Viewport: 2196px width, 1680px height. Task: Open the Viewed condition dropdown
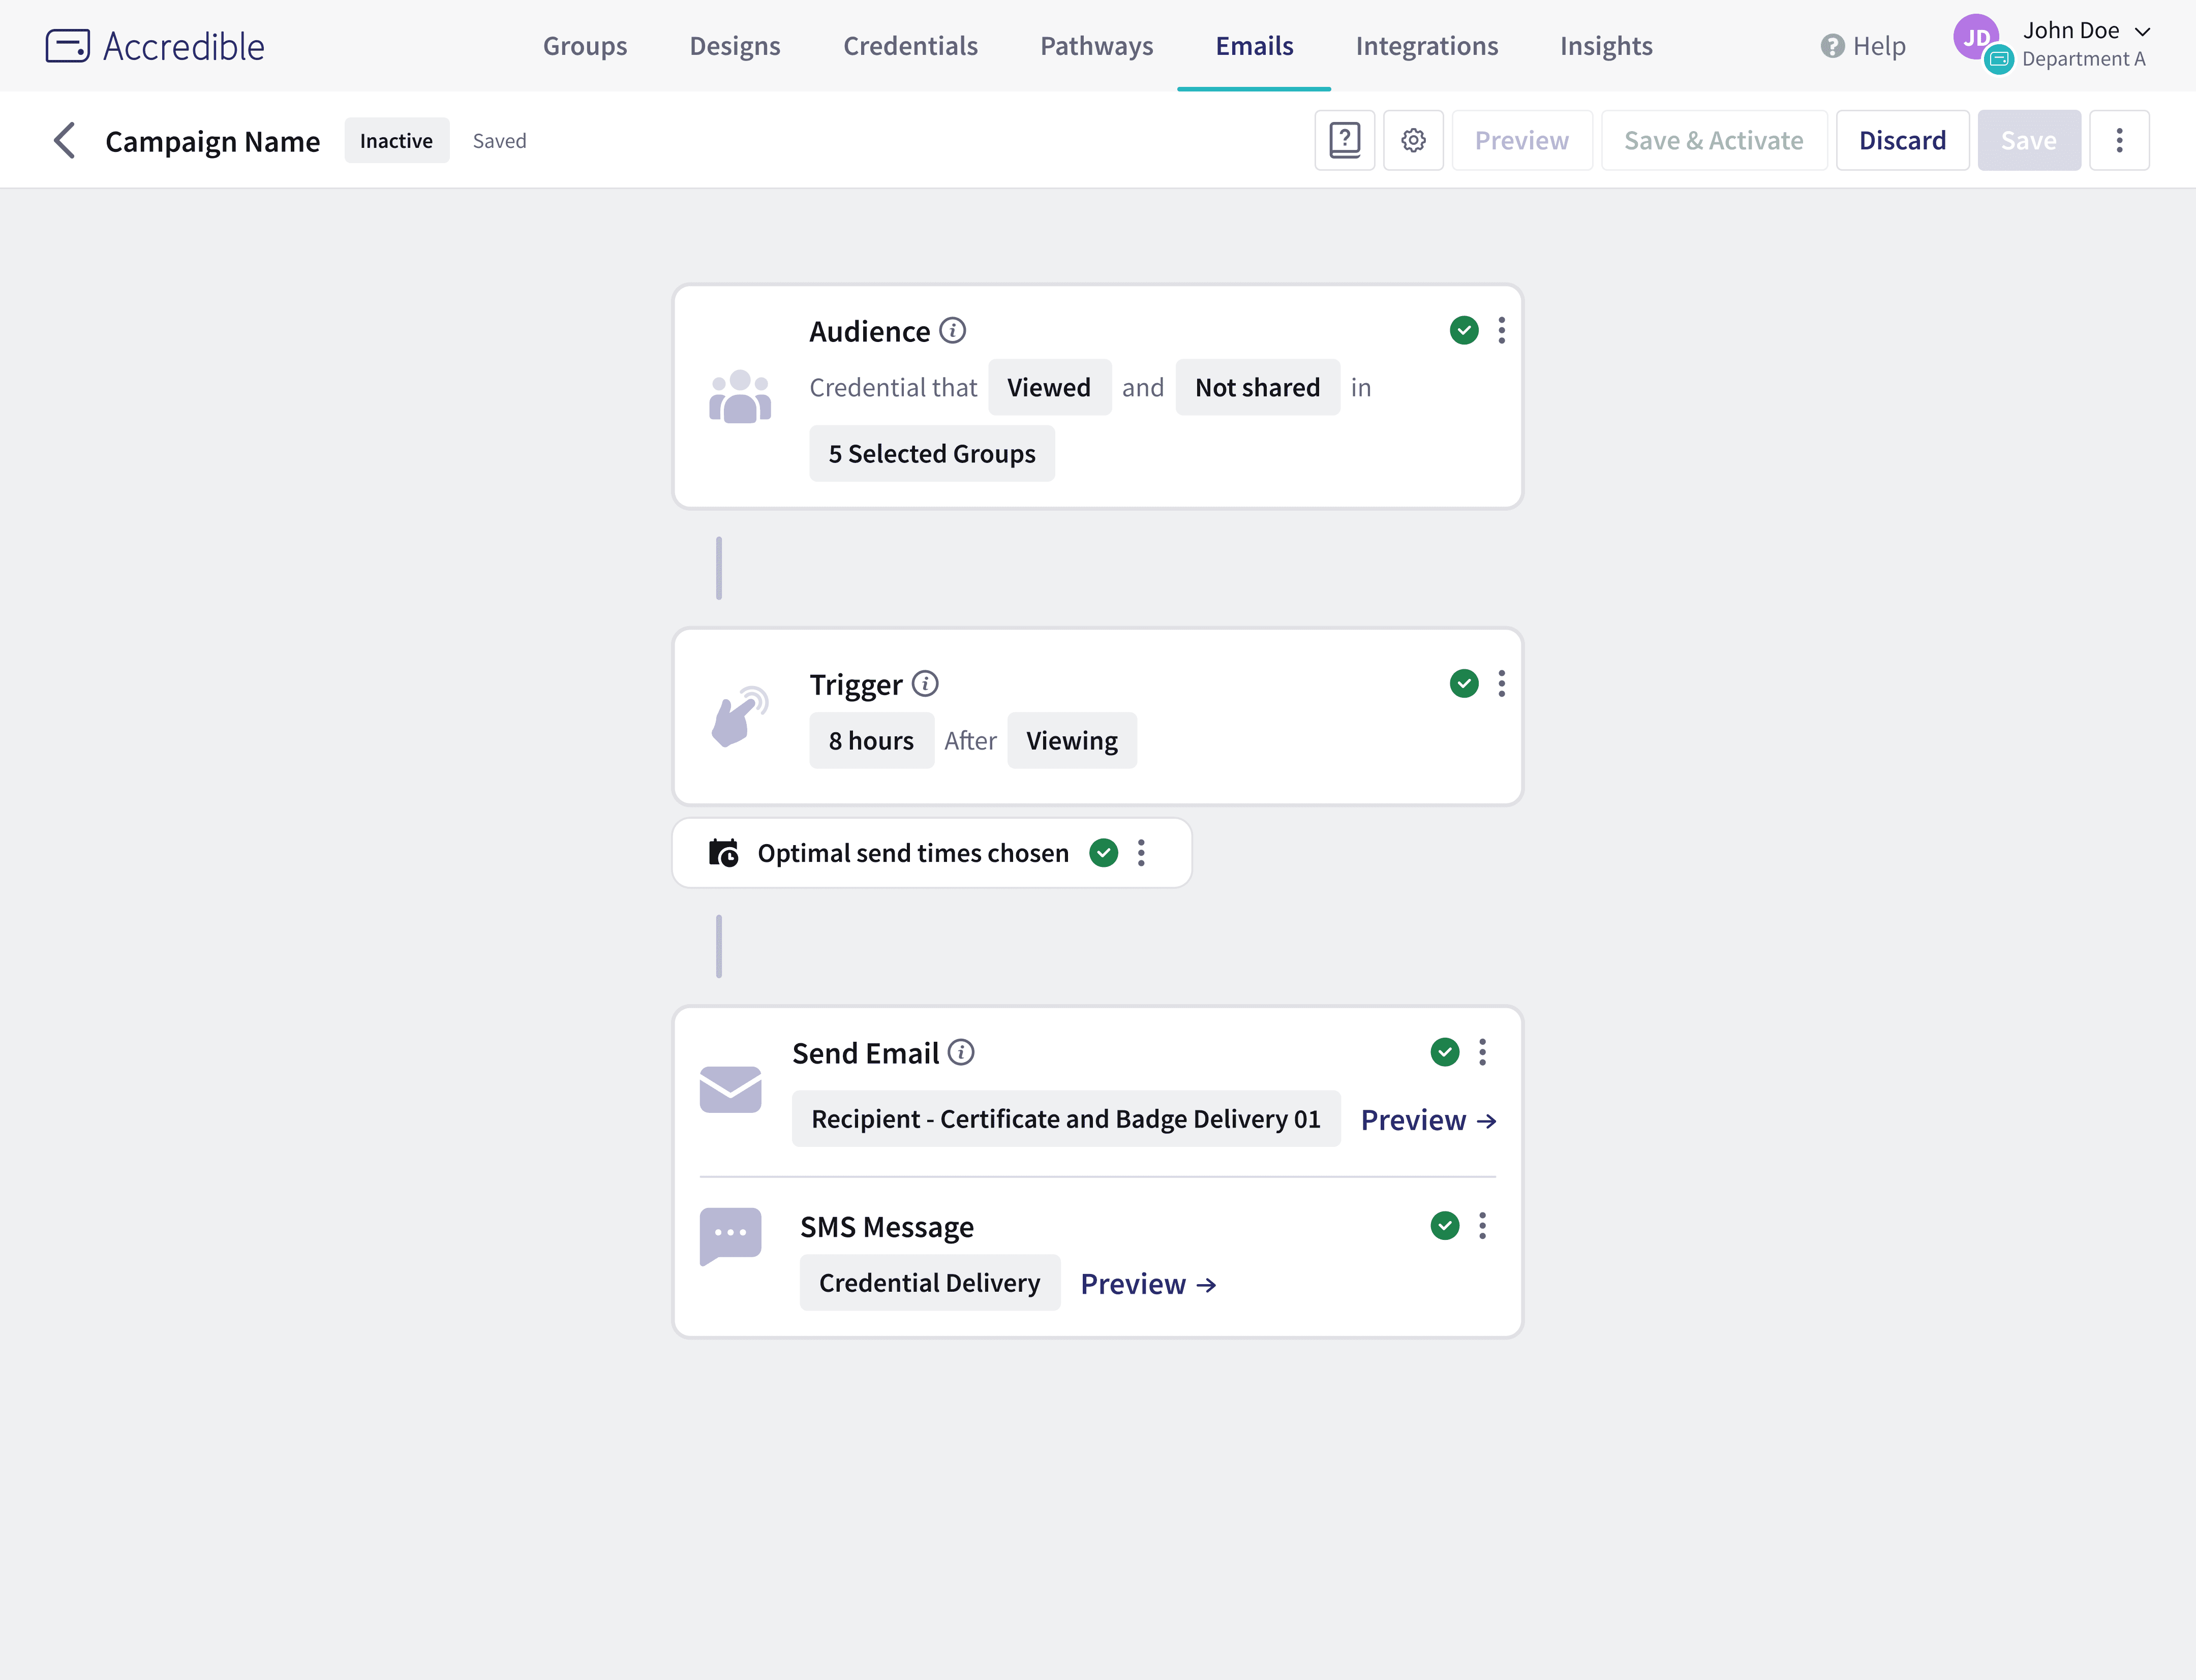tap(1049, 387)
